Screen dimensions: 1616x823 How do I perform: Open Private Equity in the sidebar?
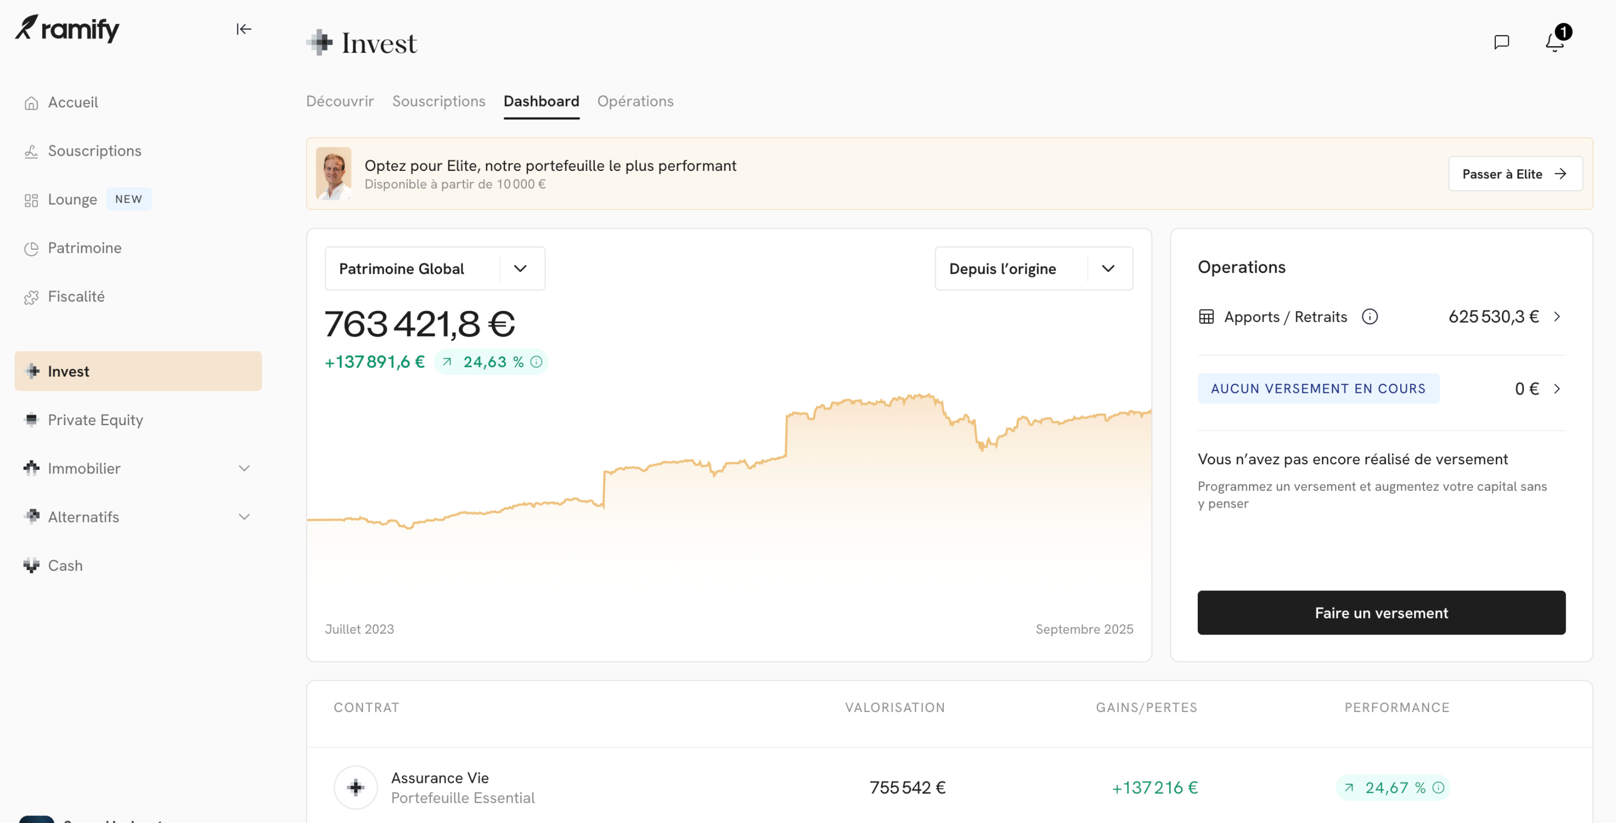(96, 420)
